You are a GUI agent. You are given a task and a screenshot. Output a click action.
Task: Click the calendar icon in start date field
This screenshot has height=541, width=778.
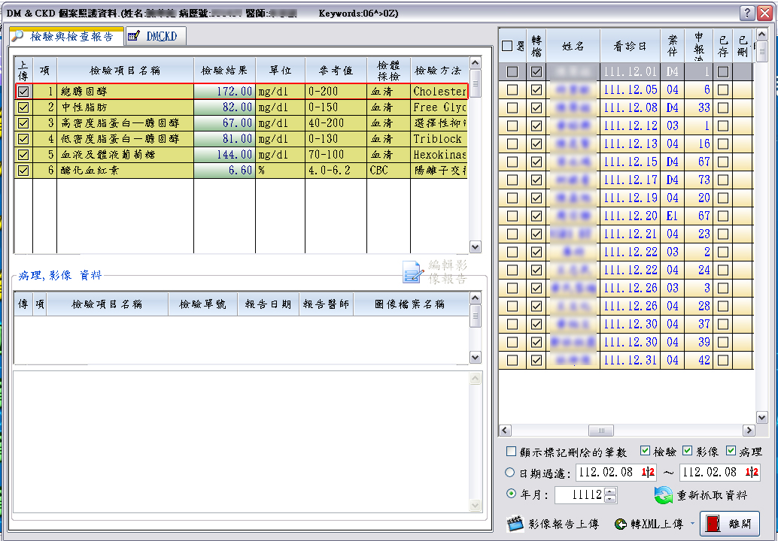647,473
